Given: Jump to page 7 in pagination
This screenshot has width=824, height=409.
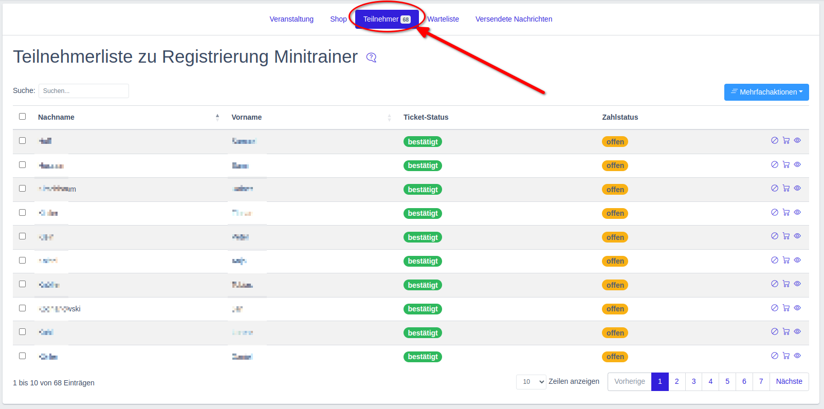Looking at the screenshot, I should pos(761,381).
